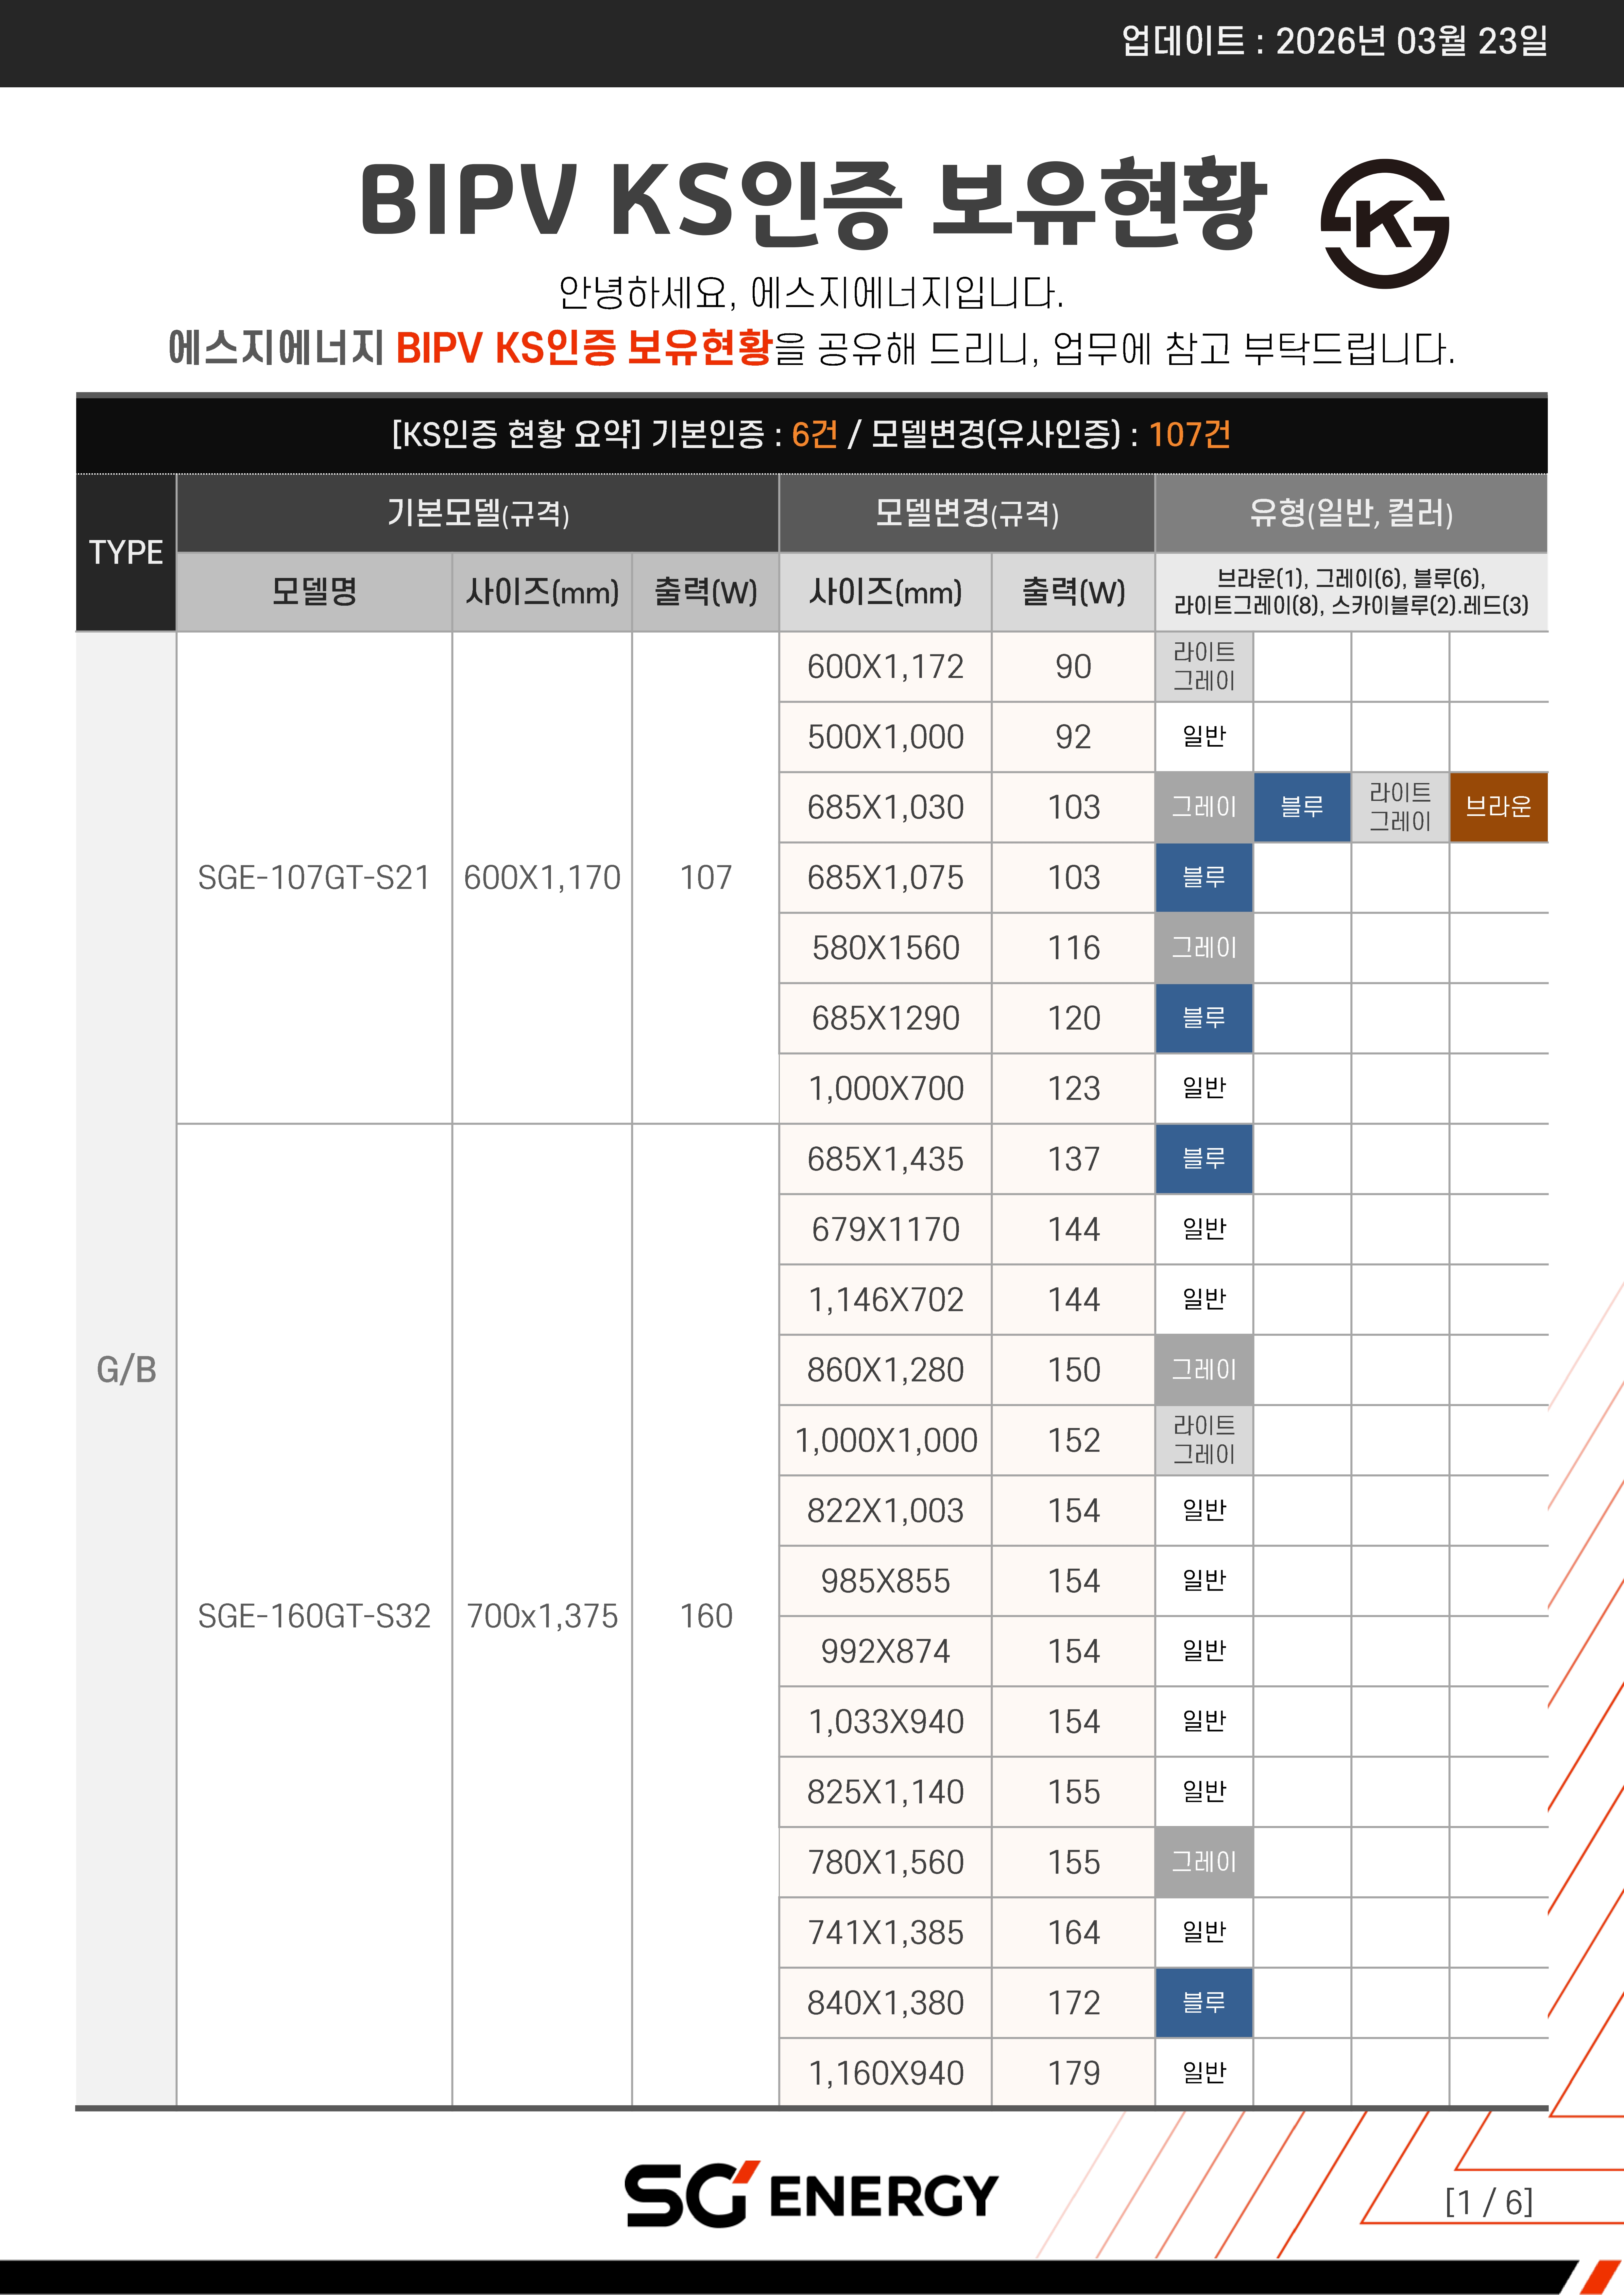Image resolution: width=1624 pixels, height=2295 pixels.
Task: Click the TYPE column header
Action: [x=126, y=552]
